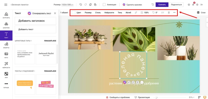Copy the slide using copy icon
This screenshot has height=99, width=208.
pyautogui.click(x=90, y=5)
